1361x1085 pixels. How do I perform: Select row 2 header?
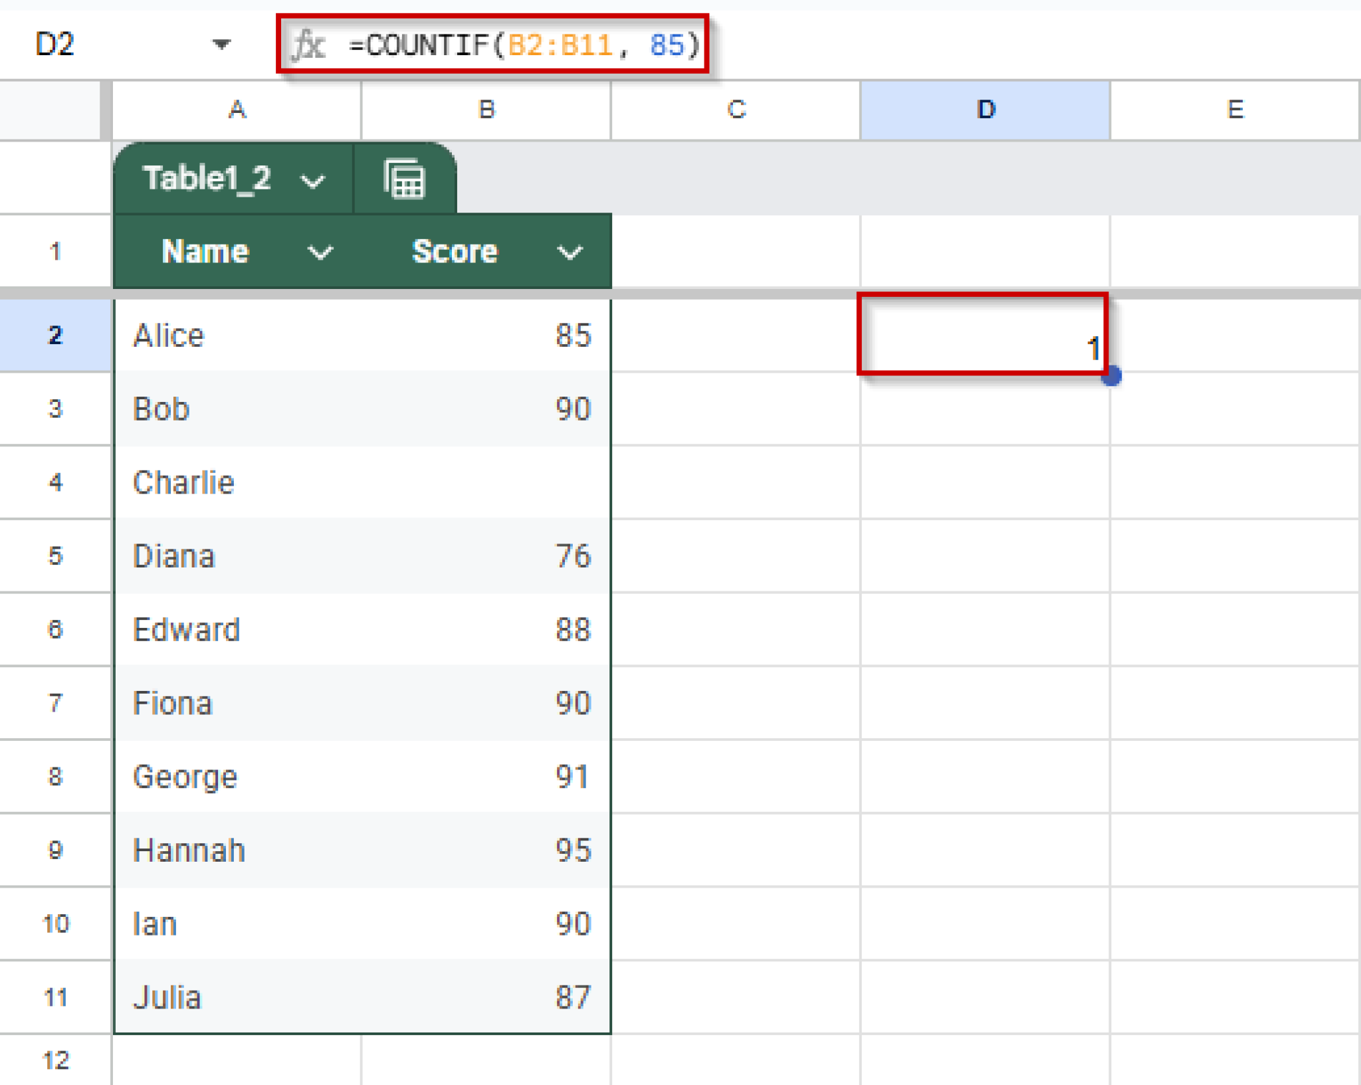[x=55, y=336]
